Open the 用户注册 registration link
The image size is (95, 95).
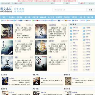point(91,3)
